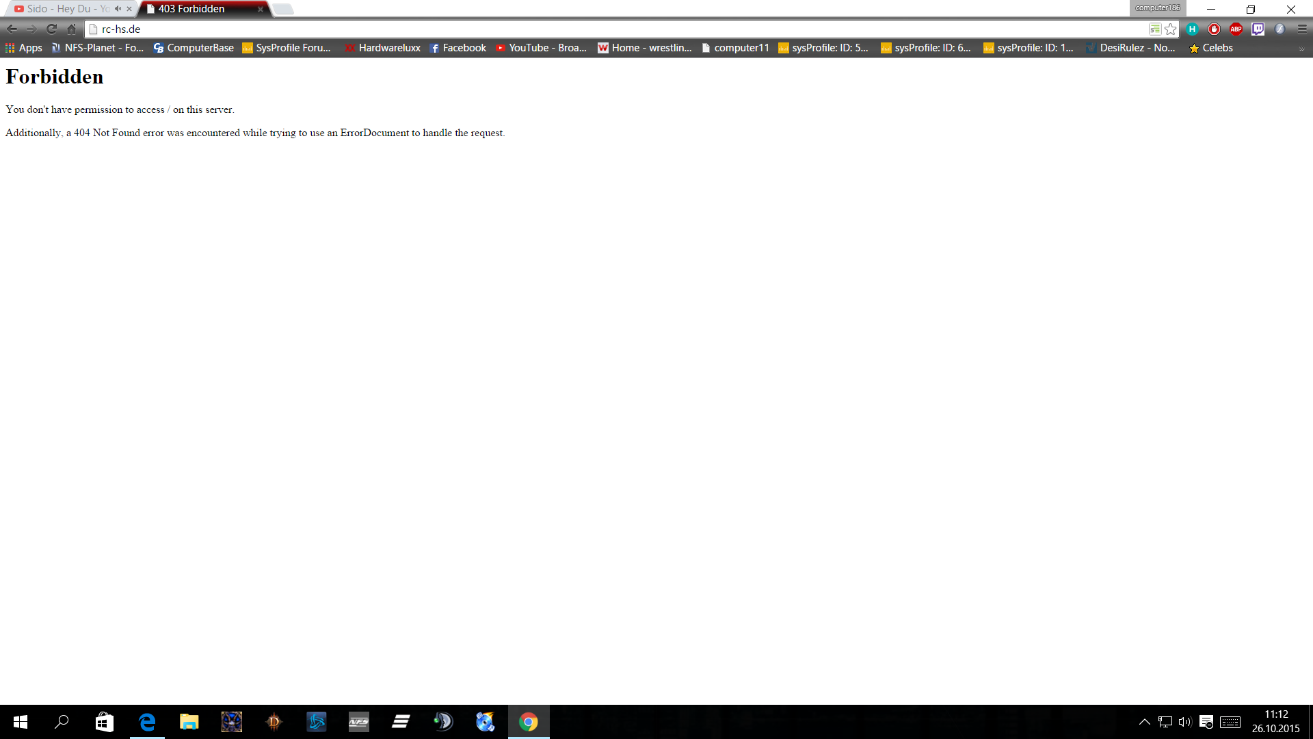
Task: Bookmark this page with the star icon
Action: (1171, 29)
